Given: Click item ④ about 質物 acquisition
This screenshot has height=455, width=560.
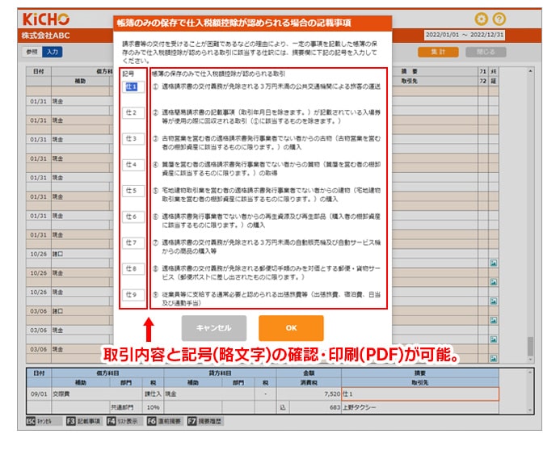Looking at the screenshot, I should (x=267, y=169).
